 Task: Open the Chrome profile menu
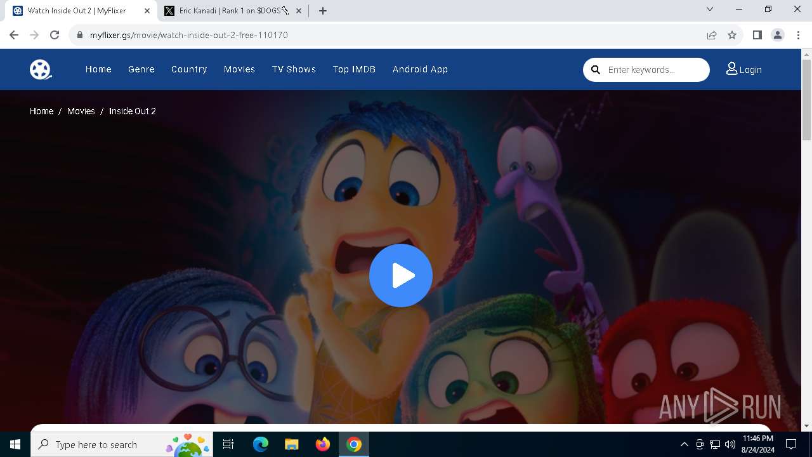(778, 35)
